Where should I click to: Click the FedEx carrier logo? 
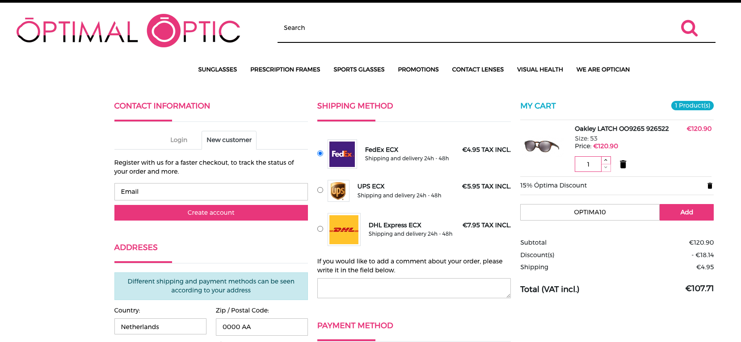tap(342, 154)
